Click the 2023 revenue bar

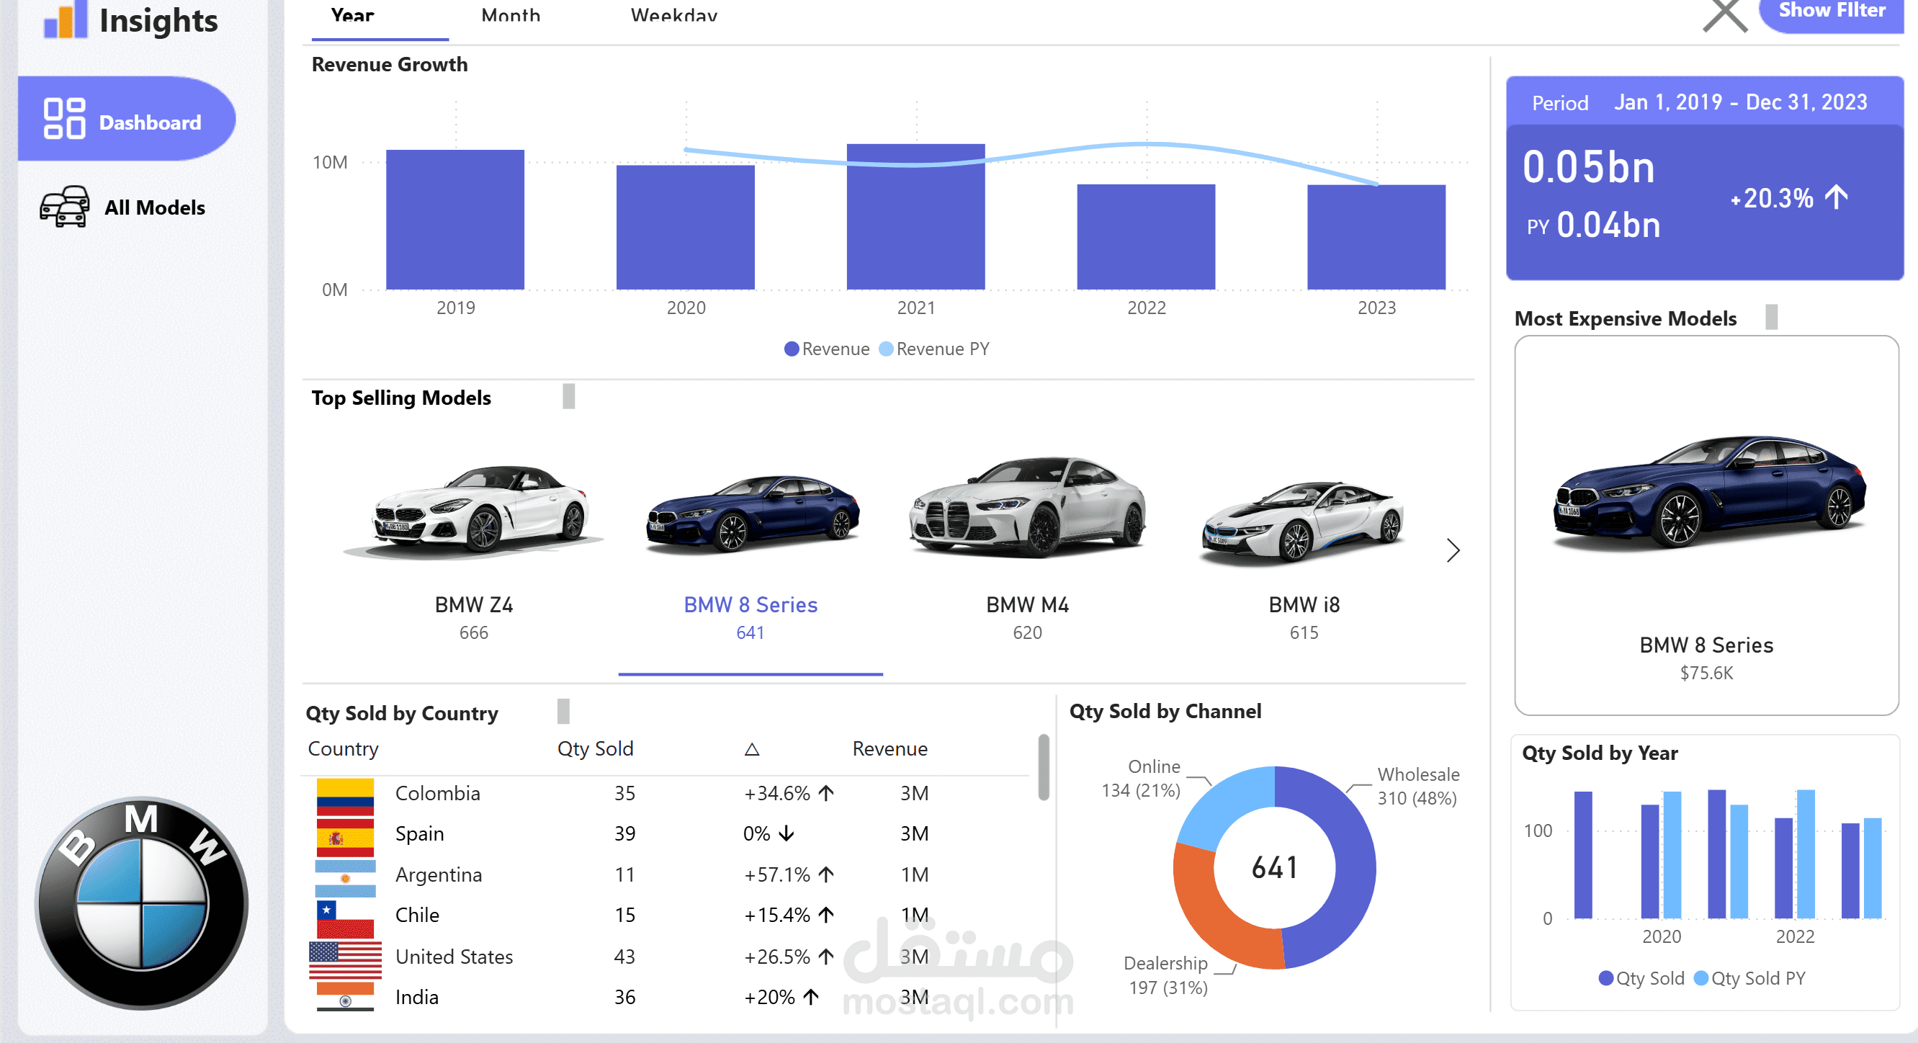tap(1376, 238)
